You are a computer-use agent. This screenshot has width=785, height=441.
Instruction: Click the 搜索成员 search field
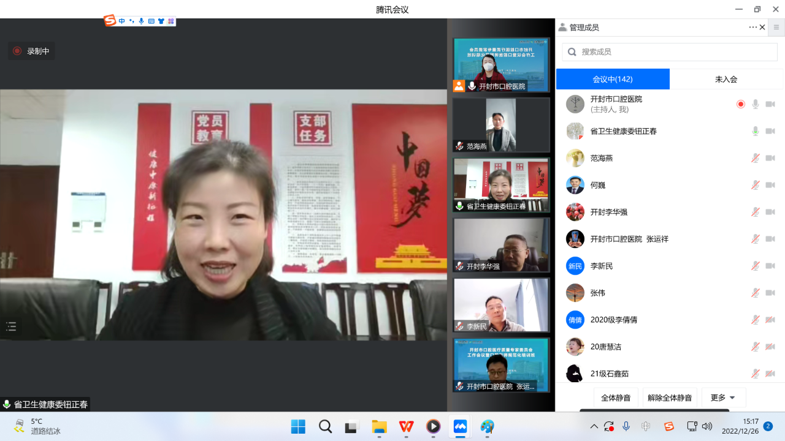[668, 51]
